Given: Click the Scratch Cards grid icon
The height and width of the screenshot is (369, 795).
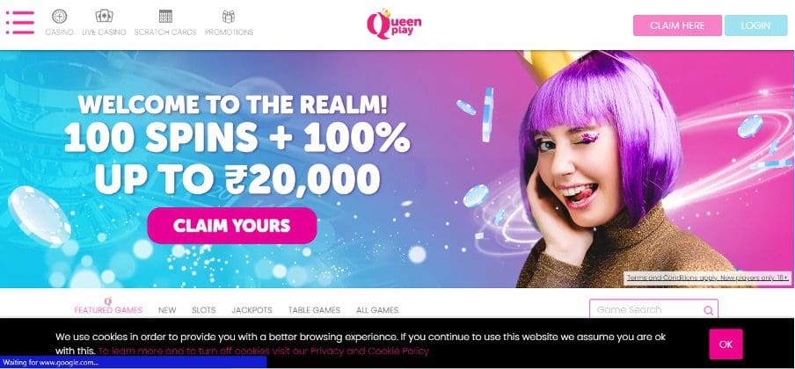Looking at the screenshot, I should (x=165, y=16).
